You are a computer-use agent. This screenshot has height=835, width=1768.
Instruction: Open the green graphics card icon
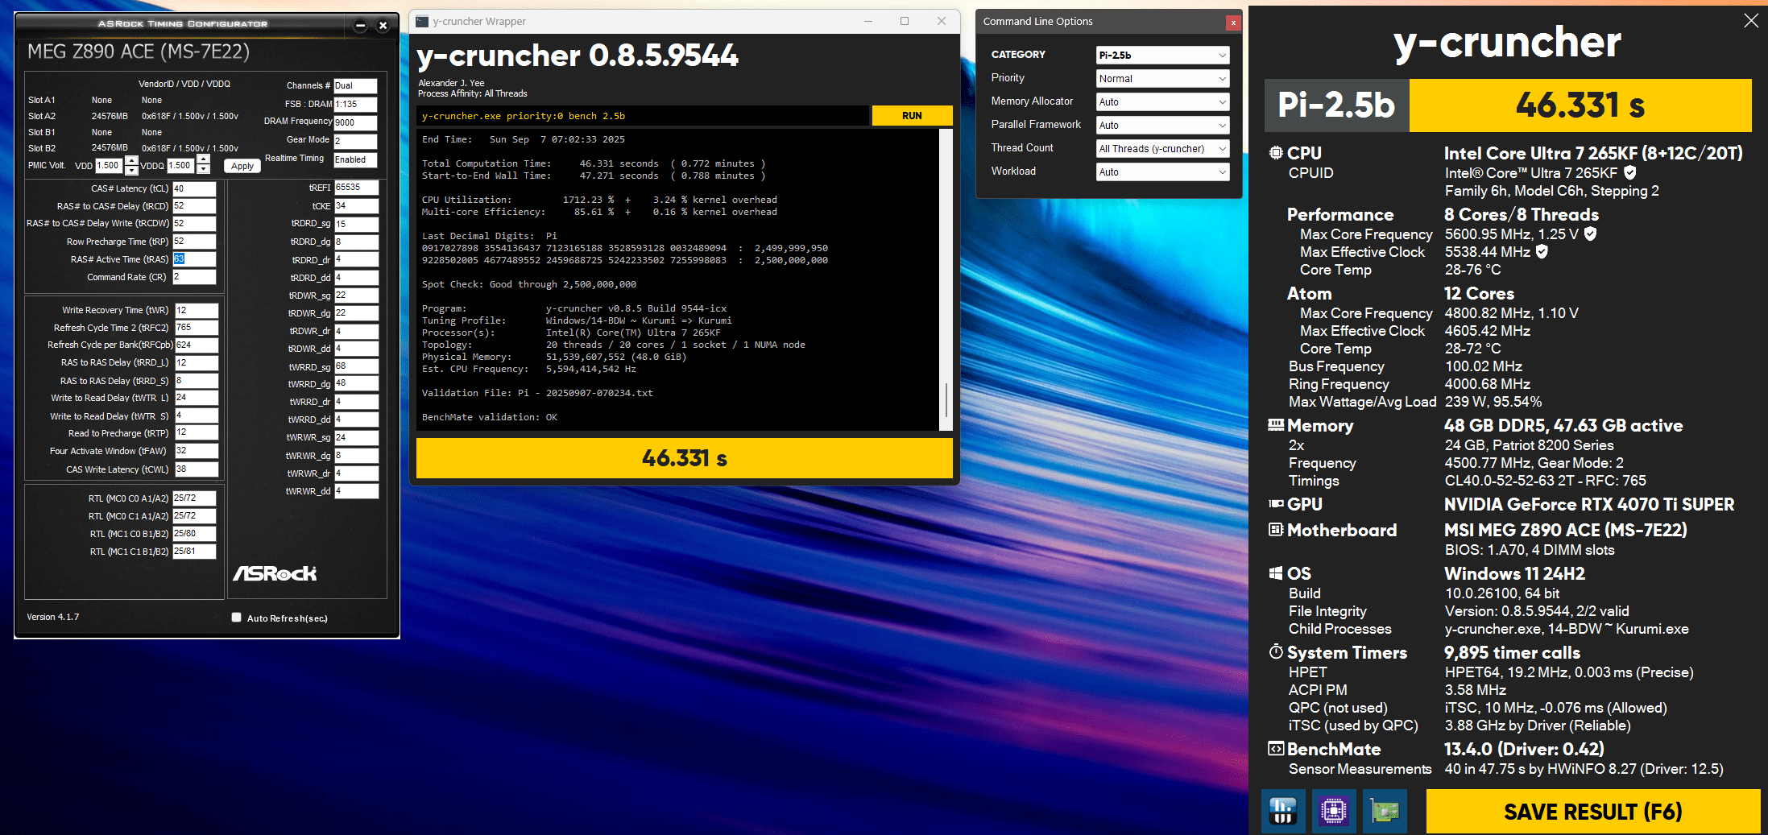[1385, 811]
